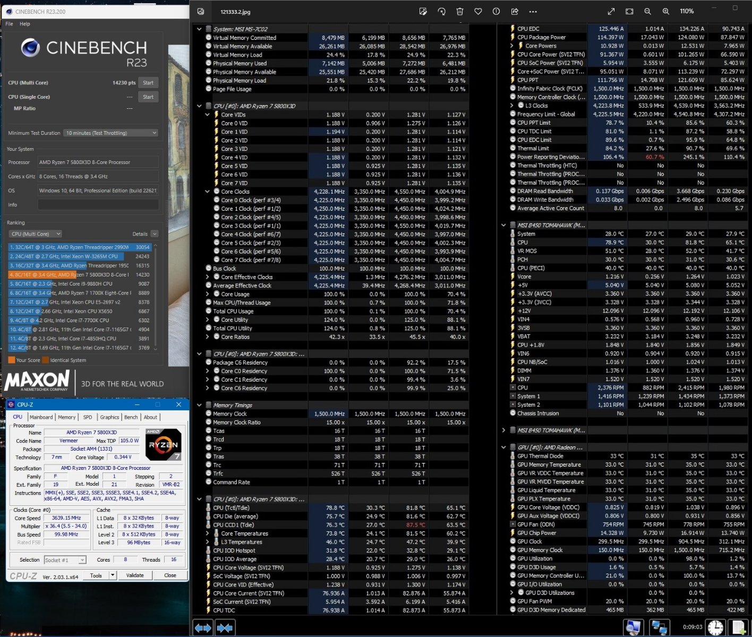Screen dimensions: 752x637
Task: Open the File menu in Cinebench
Action: 9,24
